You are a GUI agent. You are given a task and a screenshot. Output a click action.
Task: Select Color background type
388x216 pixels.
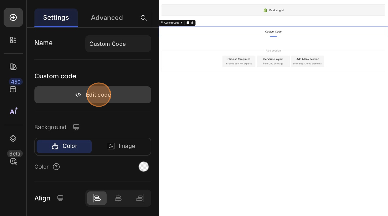click(x=64, y=146)
